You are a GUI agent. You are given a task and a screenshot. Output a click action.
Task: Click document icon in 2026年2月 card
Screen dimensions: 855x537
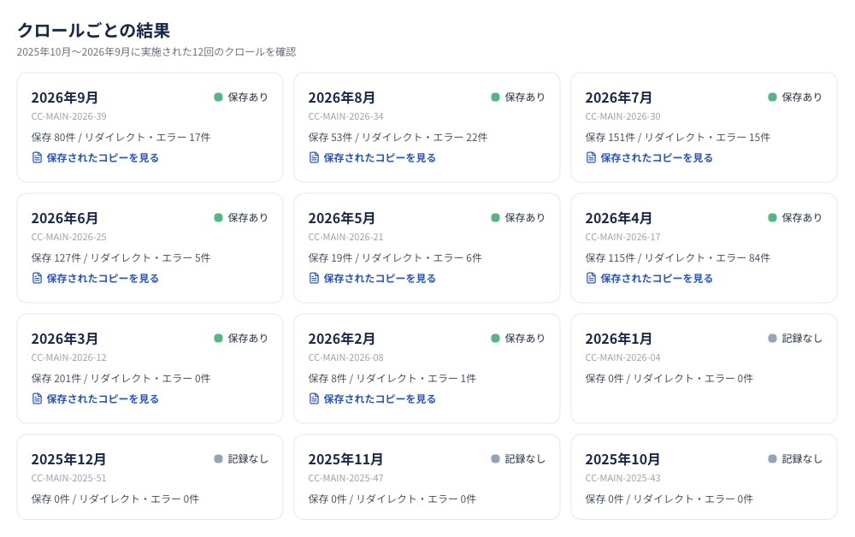(x=314, y=398)
